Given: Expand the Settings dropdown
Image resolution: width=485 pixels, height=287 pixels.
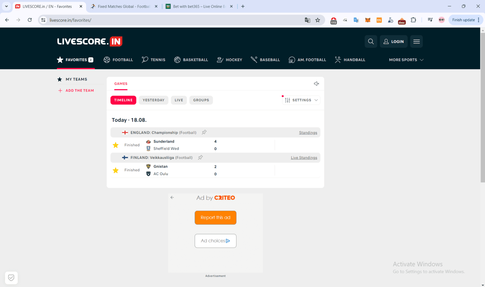Looking at the screenshot, I should (301, 100).
